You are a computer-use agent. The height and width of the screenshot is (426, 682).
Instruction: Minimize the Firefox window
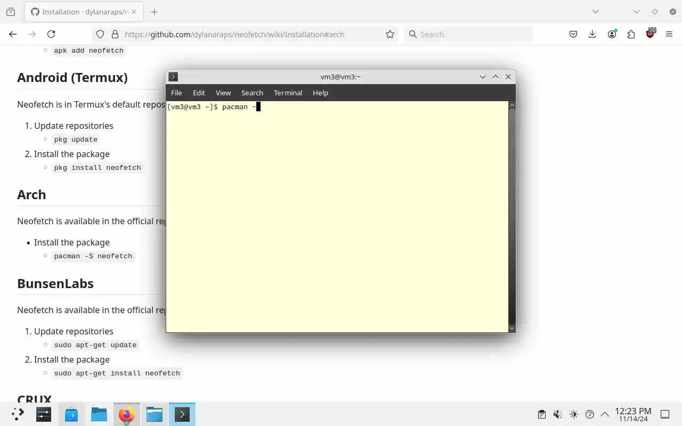[636, 12]
